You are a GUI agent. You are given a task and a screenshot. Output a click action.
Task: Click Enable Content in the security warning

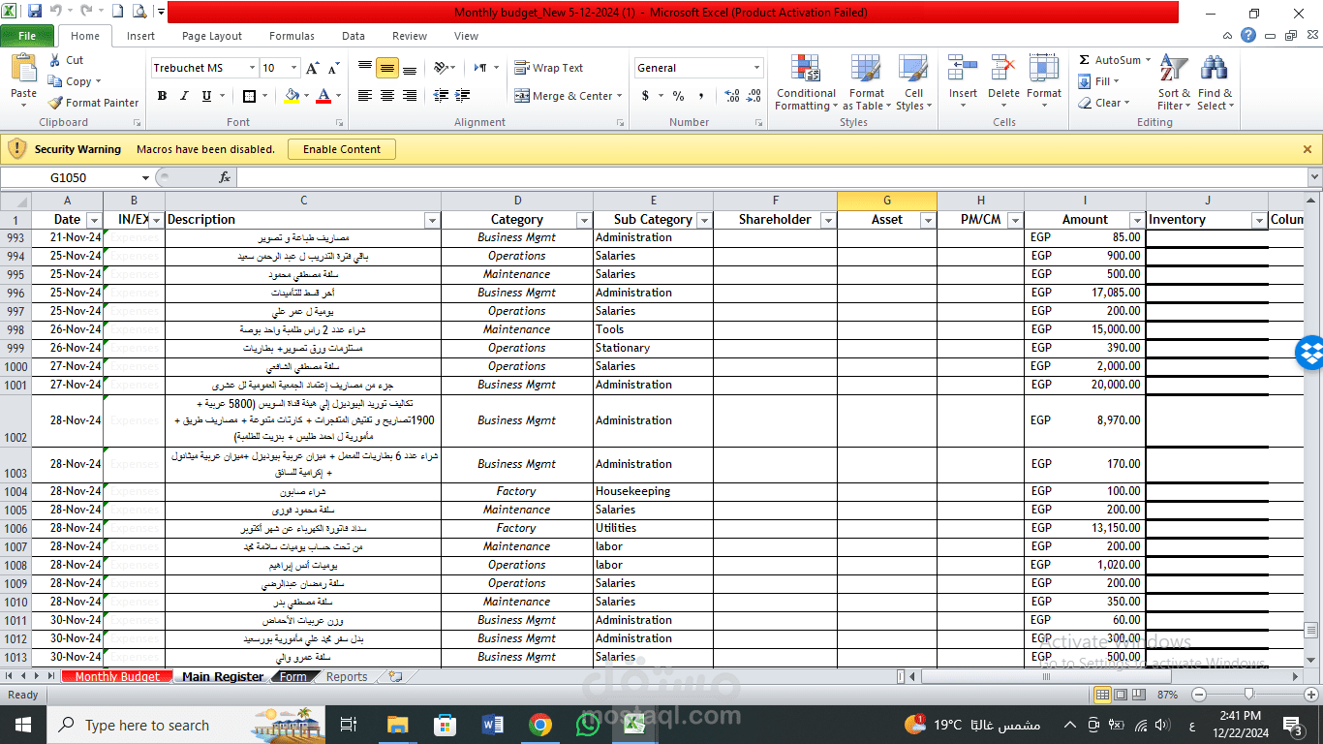(x=342, y=149)
